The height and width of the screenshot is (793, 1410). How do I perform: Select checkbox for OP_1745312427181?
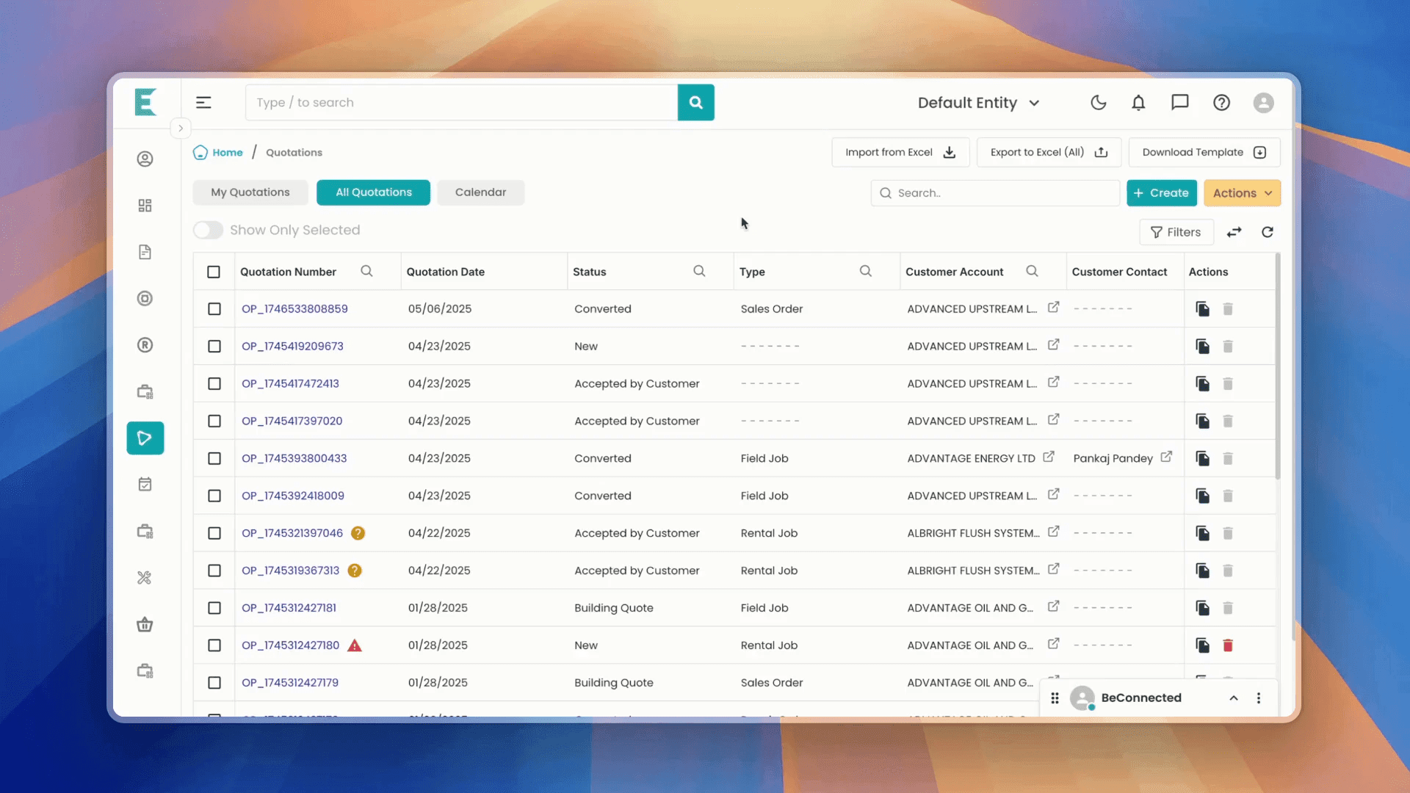tap(214, 608)
